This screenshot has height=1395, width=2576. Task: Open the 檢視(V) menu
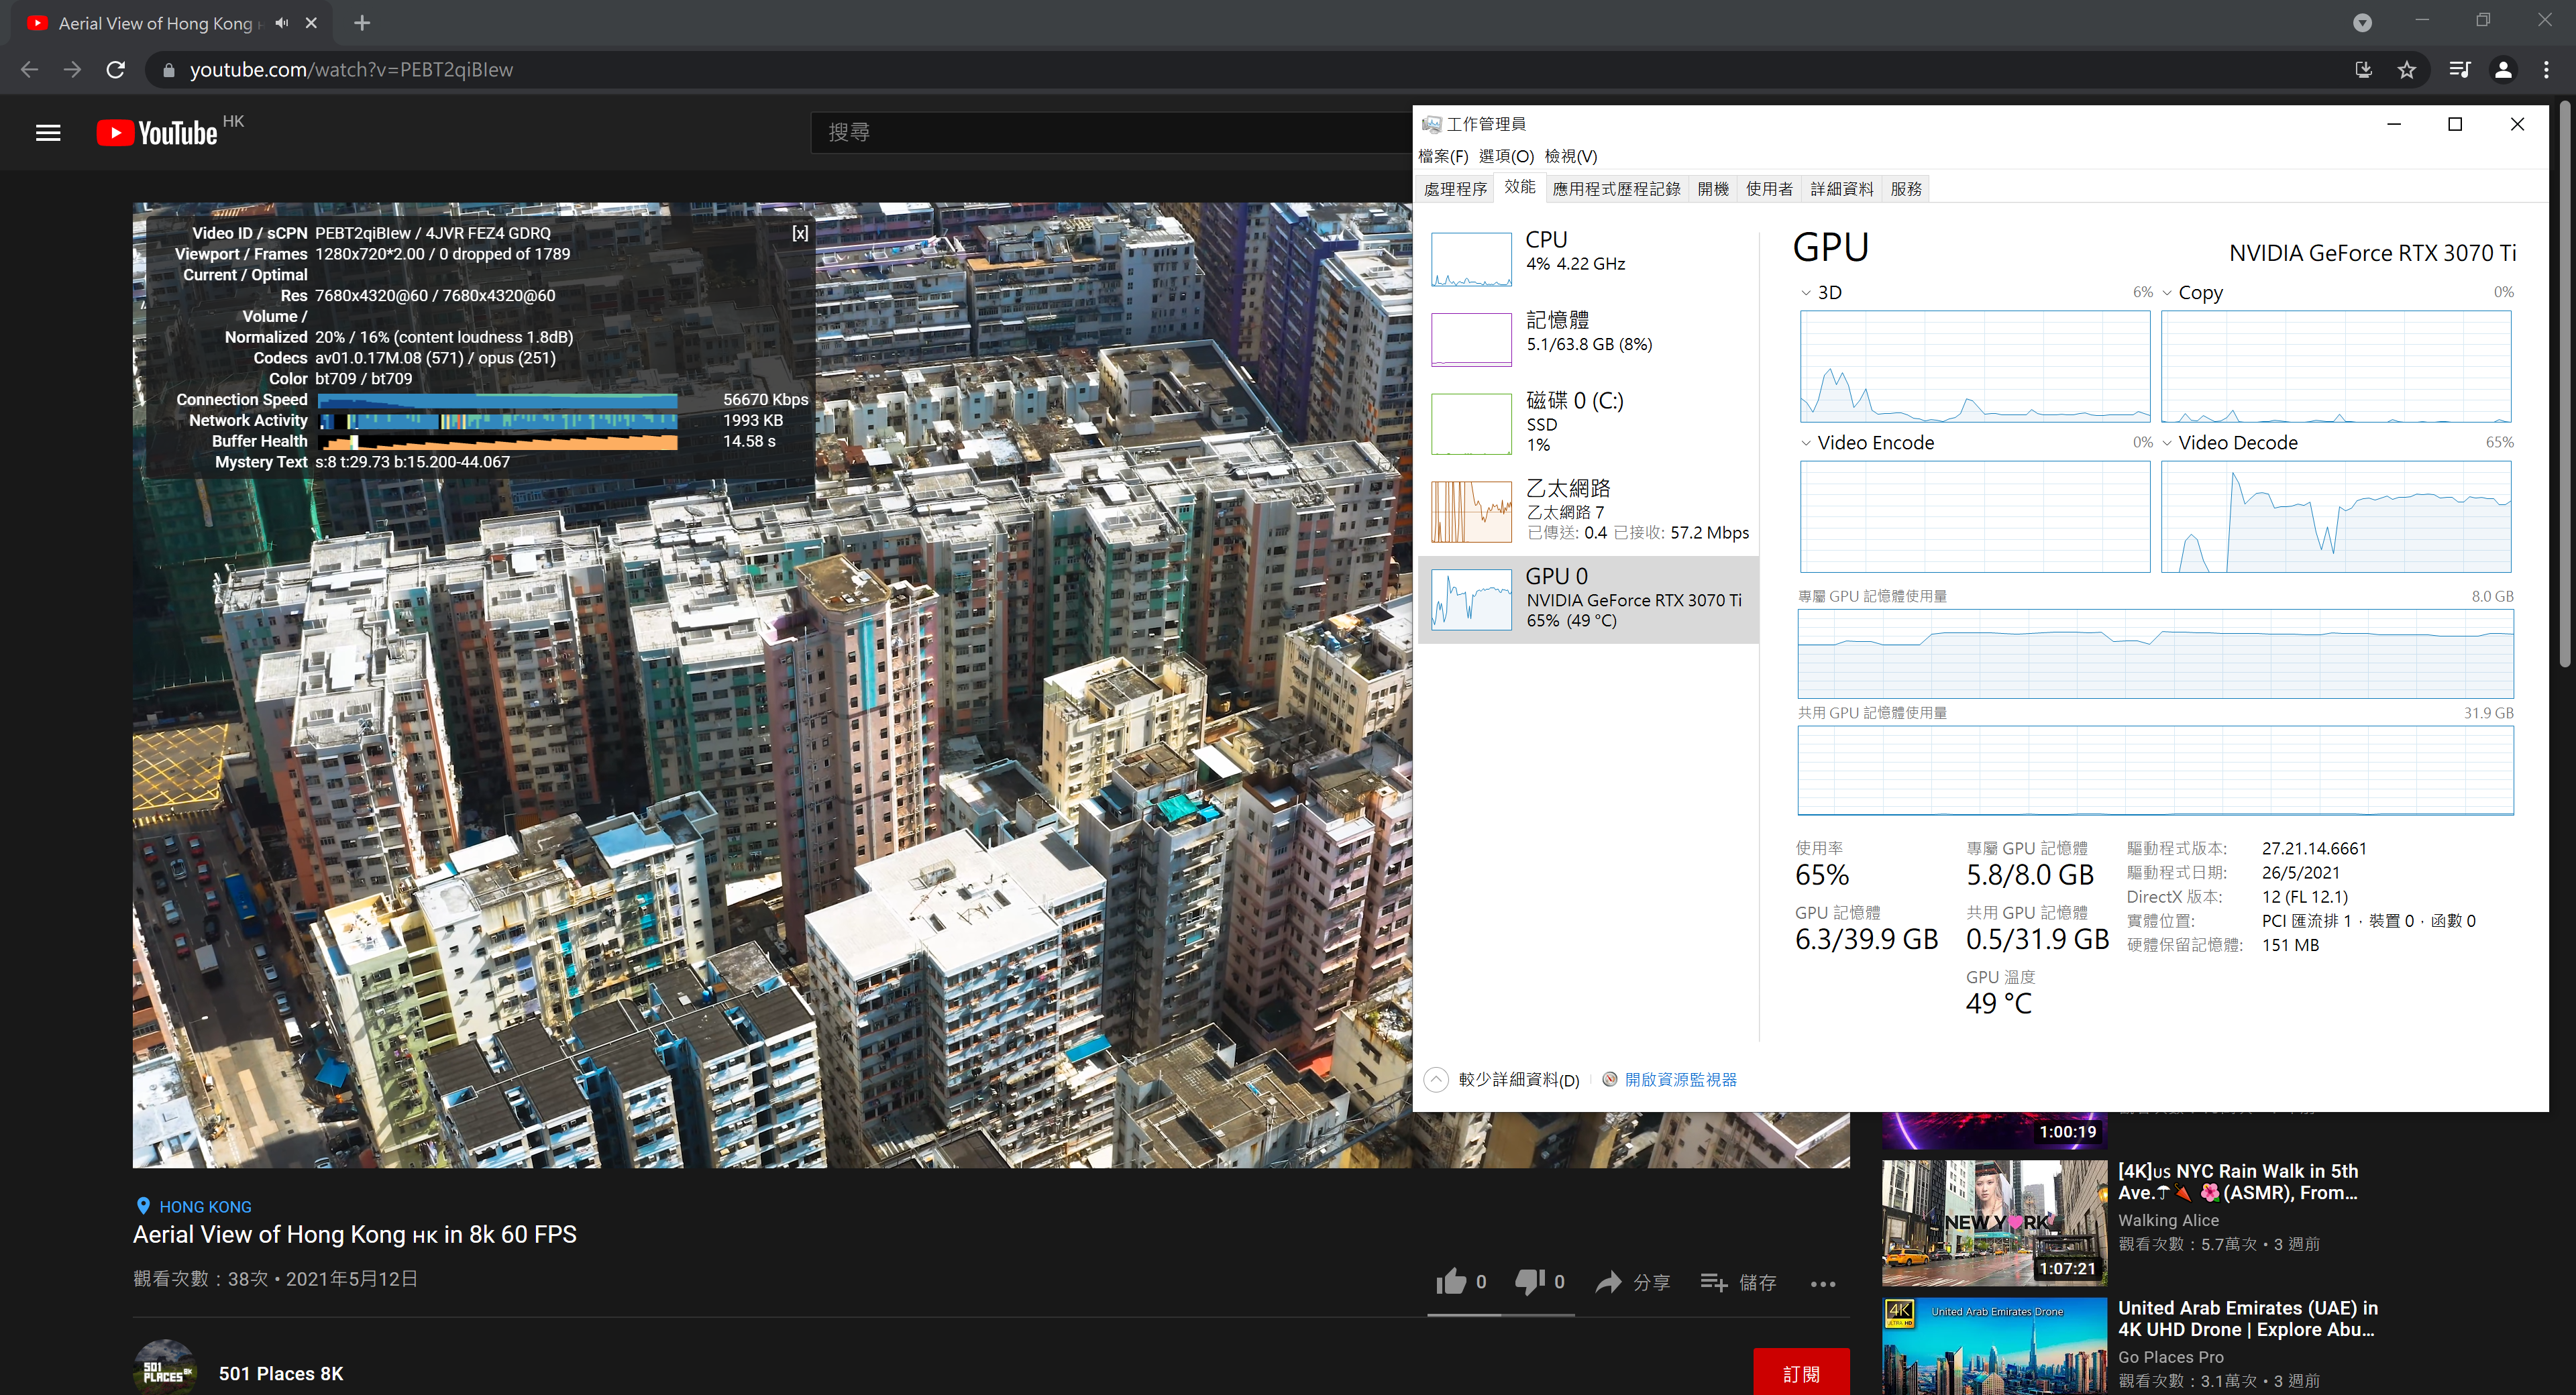pos(1571,156)
